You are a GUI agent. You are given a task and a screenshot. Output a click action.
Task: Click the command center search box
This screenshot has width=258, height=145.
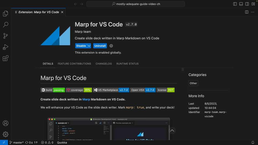pos(135,4)
